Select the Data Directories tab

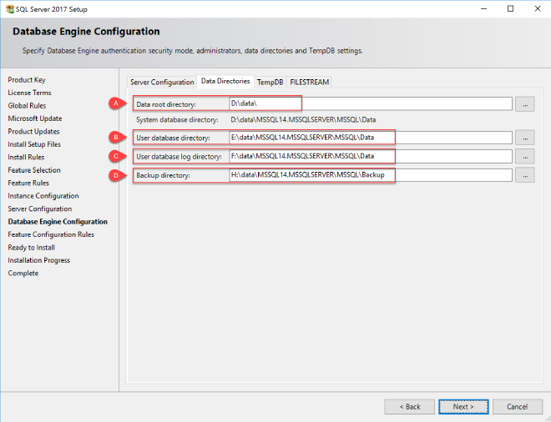click(225, 82)
